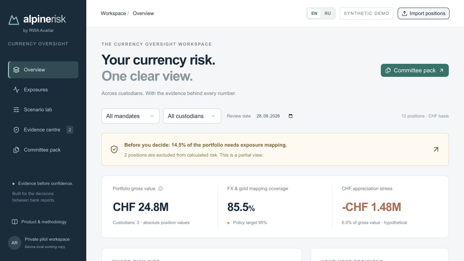464x261 pixels.
Task: Click the SYNTHETIC DEMO badge
Action: pyautogui.click(x=366, y=13)
